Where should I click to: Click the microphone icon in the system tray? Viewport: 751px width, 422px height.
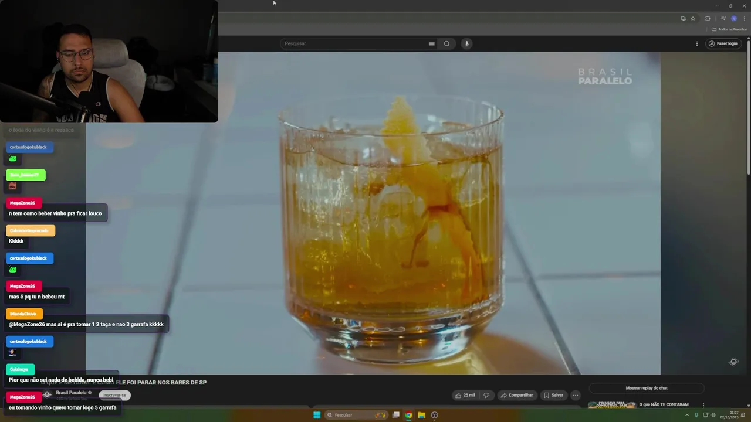tap(696, 415)
